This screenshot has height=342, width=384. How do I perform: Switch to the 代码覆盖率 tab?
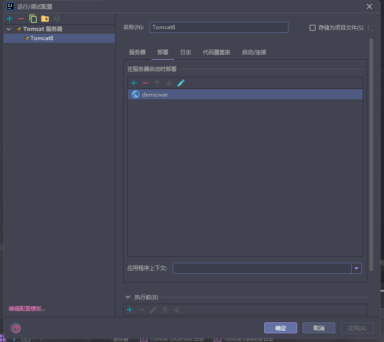[x=217, y=52]
